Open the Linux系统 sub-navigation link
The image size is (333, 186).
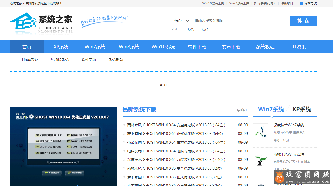pyautogui.click(x=30, y=60)
